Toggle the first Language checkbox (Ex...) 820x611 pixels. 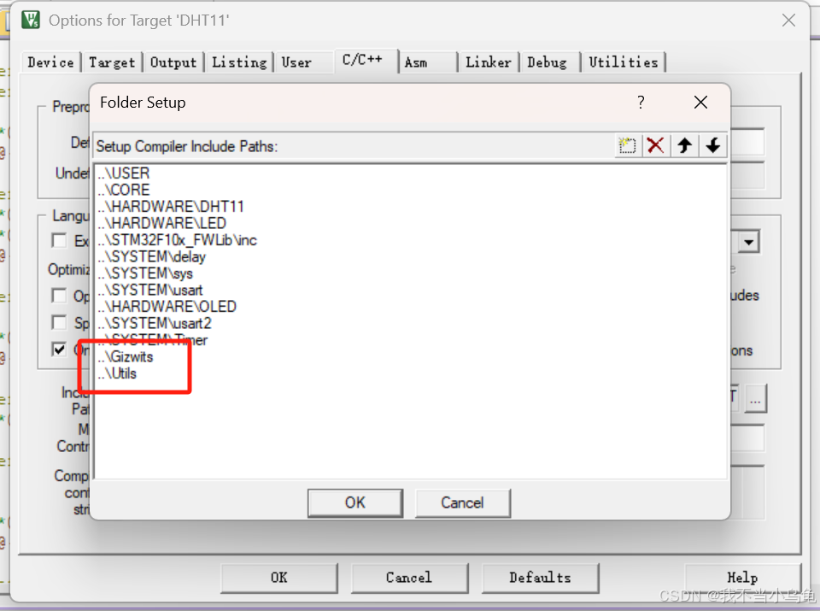(x=59, y=241)
